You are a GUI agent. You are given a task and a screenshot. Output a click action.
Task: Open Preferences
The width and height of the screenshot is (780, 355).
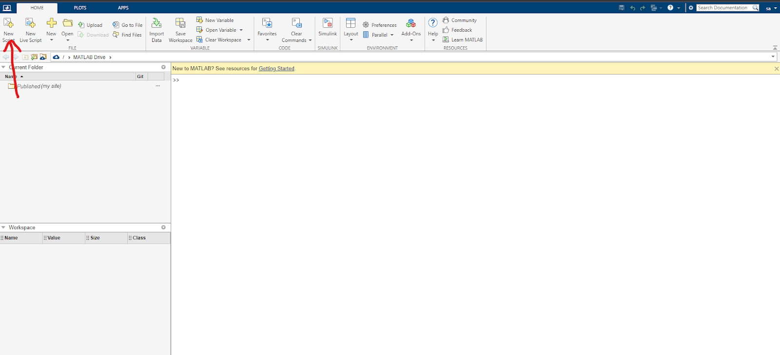379,25
